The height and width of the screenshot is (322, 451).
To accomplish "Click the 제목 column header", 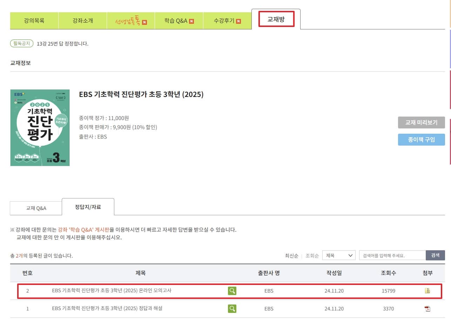I will pyautogui.click(x=140, y=273).
